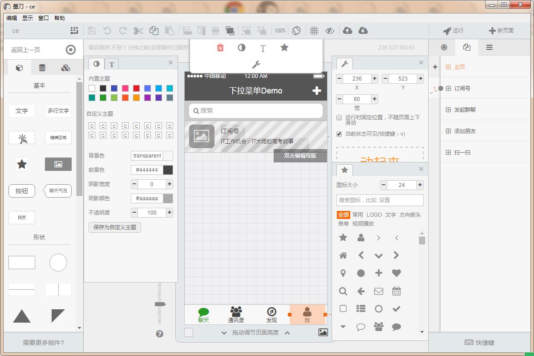Click the wrench settings icon above the phone
Viewport: 534px width, 356px height.
pyautogui.click(x=256, y=65)
